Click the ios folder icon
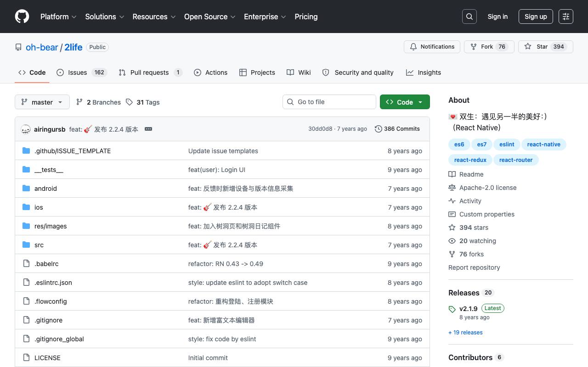 point(26,207)
